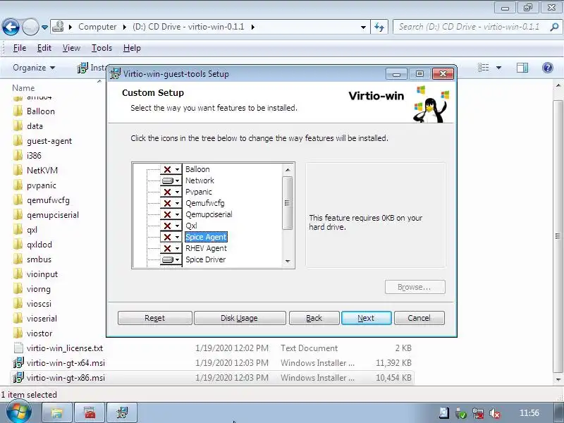564x423 pixels.
Task: Open the RHEV Agent feature install dropdown
Action: click(171, 248)
